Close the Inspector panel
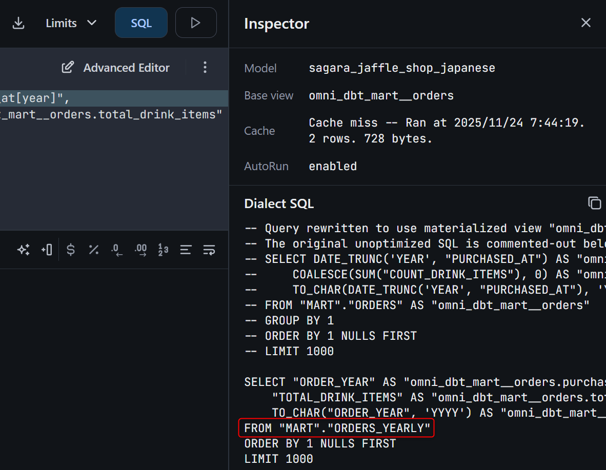 tap(585, 23)
